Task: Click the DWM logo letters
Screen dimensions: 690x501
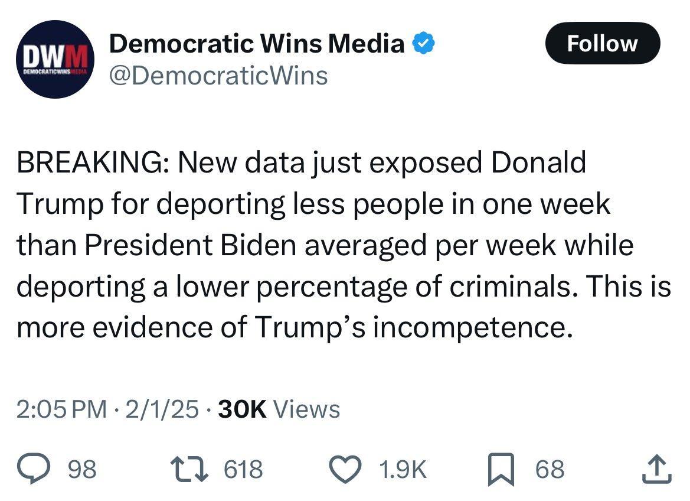Action: coord(55,56)
